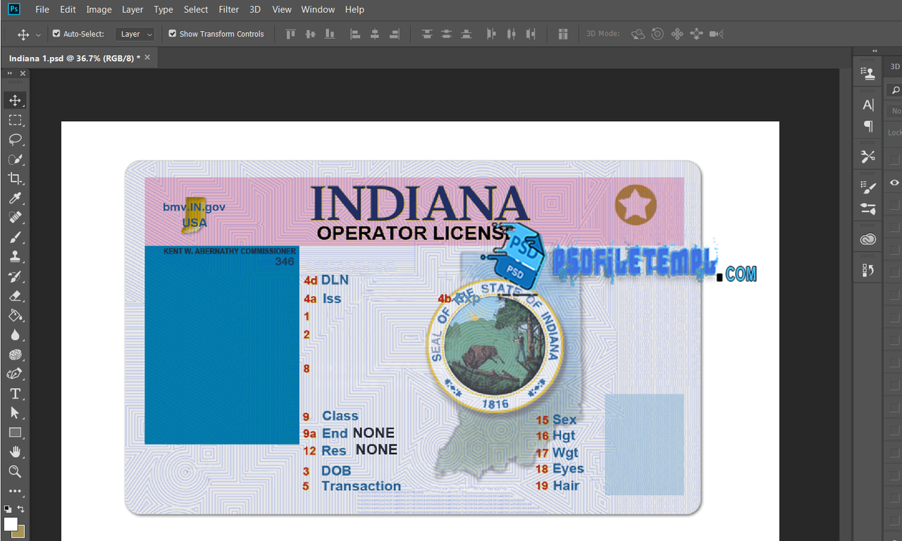
Task: Select the Hand tool
Action: point(15,452)
